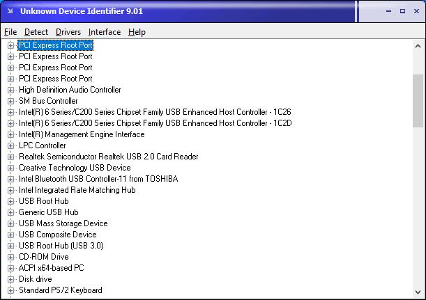This screenshot has width=426, height=300.
Task: Expand USB Enhanced Host Controller 1C26 node
Action: (x=10, y=112)
